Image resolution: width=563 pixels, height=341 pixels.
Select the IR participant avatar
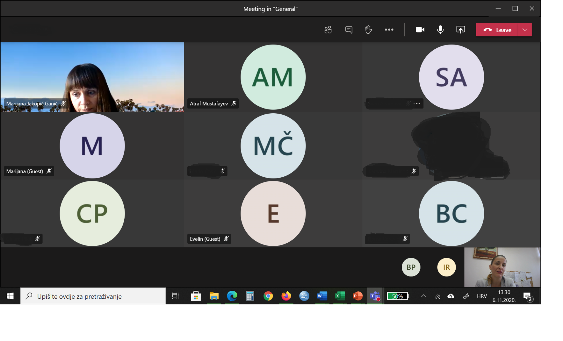click(446, 267)
